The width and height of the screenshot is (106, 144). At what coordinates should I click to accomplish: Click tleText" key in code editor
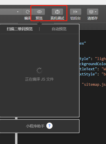pos(88,69)
